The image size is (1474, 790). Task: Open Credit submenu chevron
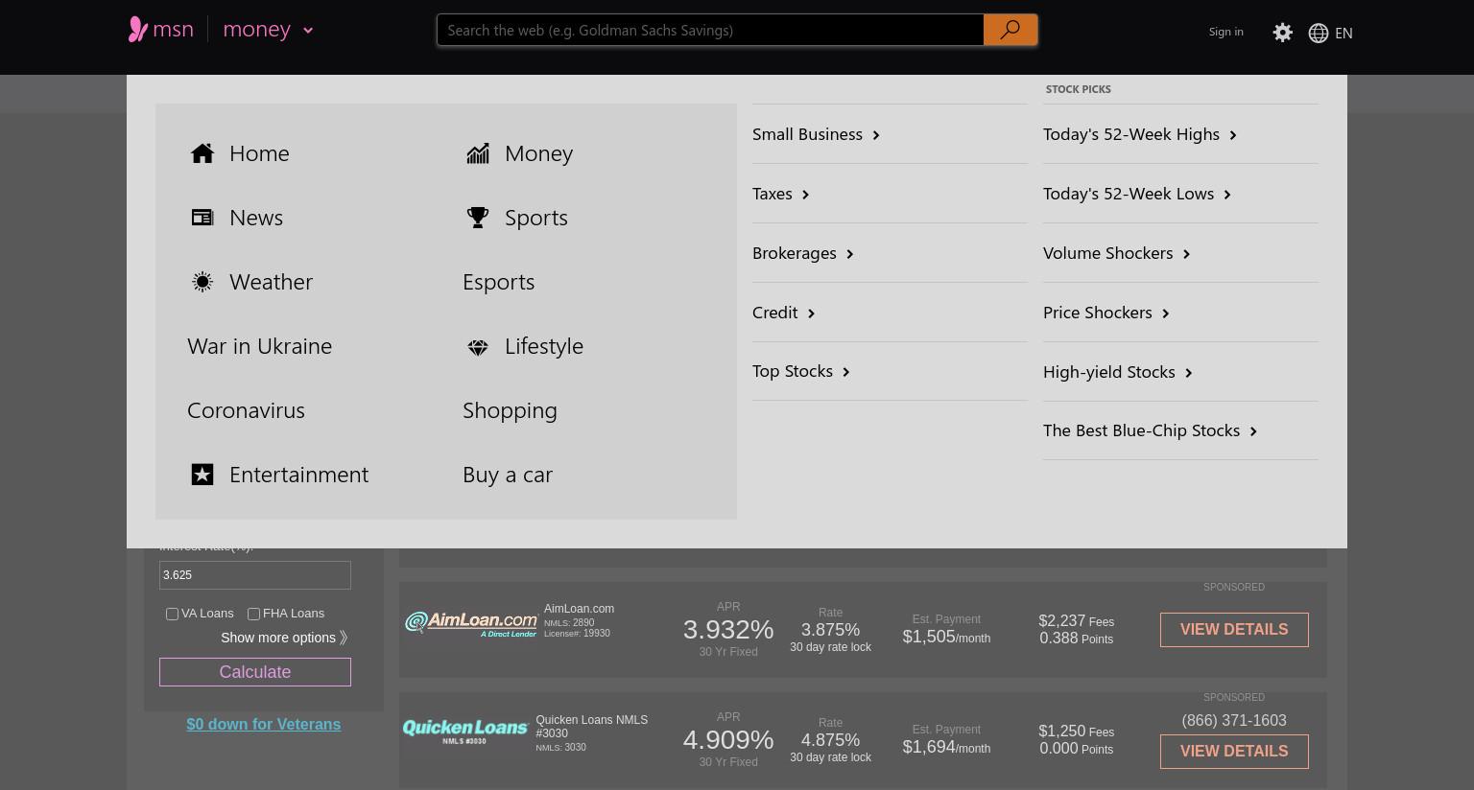pyautogui.click(x=811, y=314)
